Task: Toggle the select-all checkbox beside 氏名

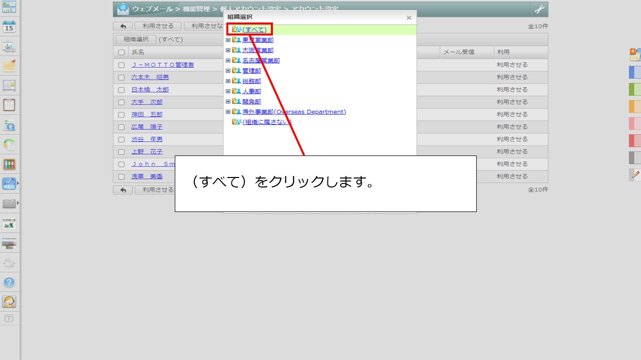Action: point(121,52)
